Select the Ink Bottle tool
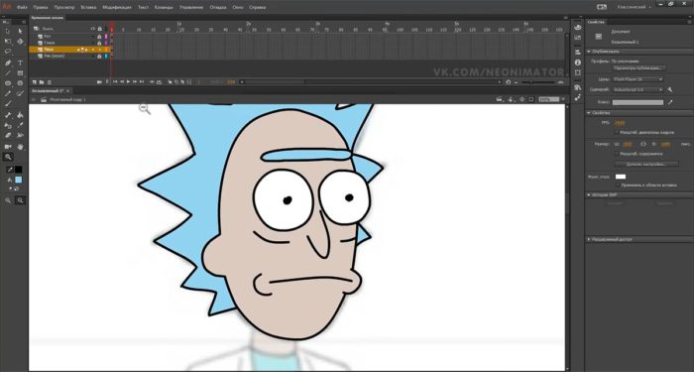 click(x=8, y=126)
